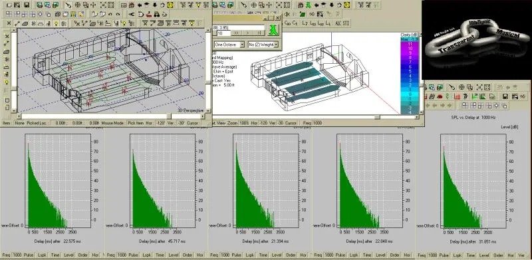
Task: Click the yellow circle icon in mapping window toolbar
Action: [346, 5]
